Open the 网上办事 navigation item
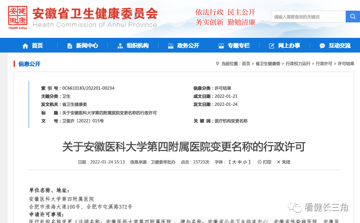360x223 pixels. [x=289, y=46]
